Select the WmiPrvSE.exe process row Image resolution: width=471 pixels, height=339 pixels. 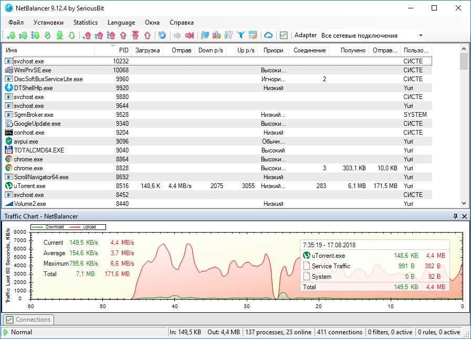point(218,70)
